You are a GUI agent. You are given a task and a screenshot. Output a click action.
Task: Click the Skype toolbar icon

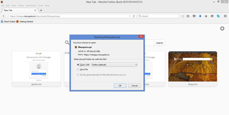point(218,16)
